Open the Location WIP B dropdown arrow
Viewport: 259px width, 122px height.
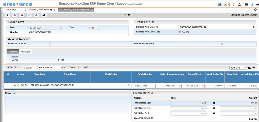point(59,60)
